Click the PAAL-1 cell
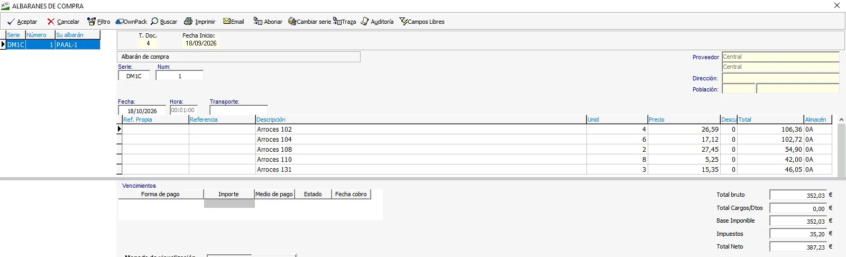Viewport: 846px width, 257px height. coord(78,45)
